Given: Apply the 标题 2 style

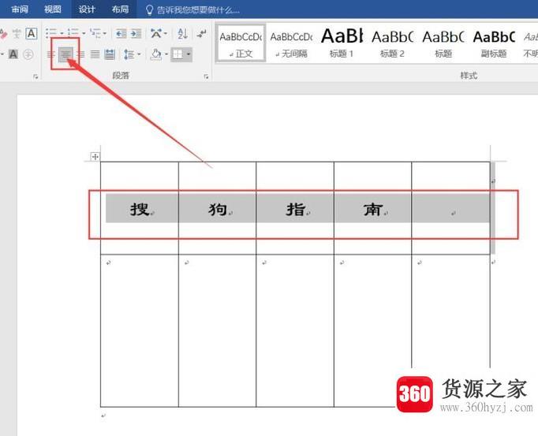Looking at the screenshot, I should pos(392,43).
